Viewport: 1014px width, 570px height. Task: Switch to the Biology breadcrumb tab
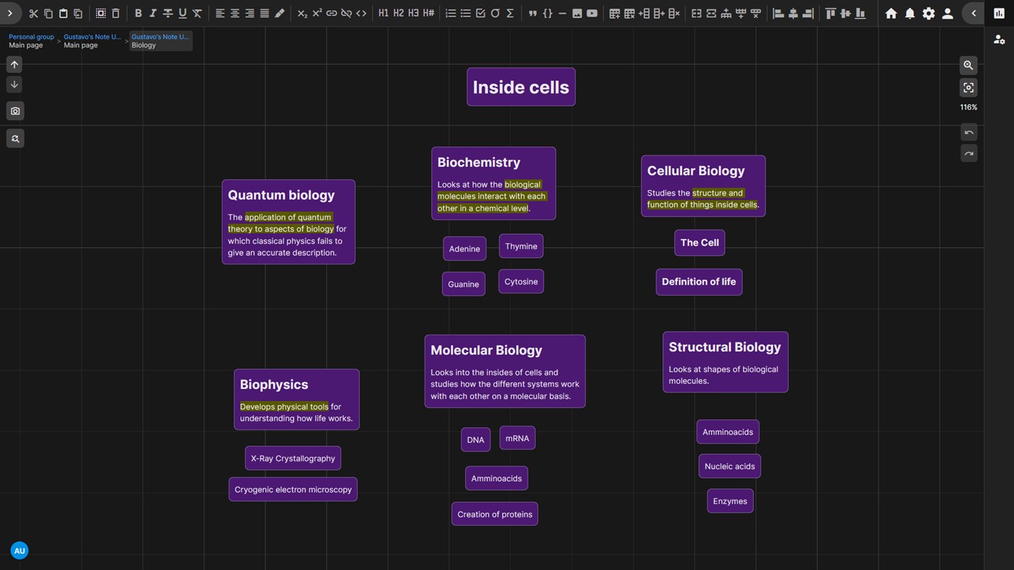click(160, 41)
